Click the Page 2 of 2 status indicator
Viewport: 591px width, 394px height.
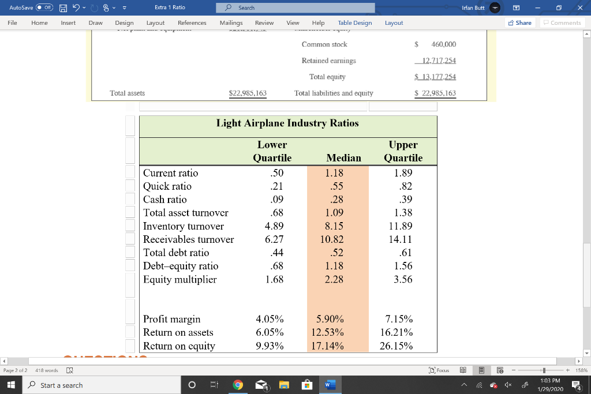tap(16, 370)
